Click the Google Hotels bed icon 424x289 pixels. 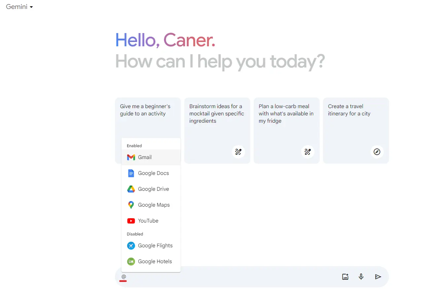click(x=131, y=262)
